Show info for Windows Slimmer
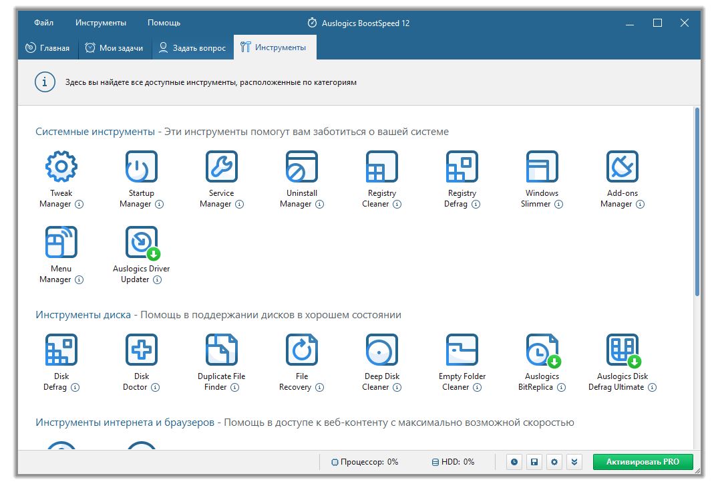This screenshot has height=484, width=716. click(559, 205)
